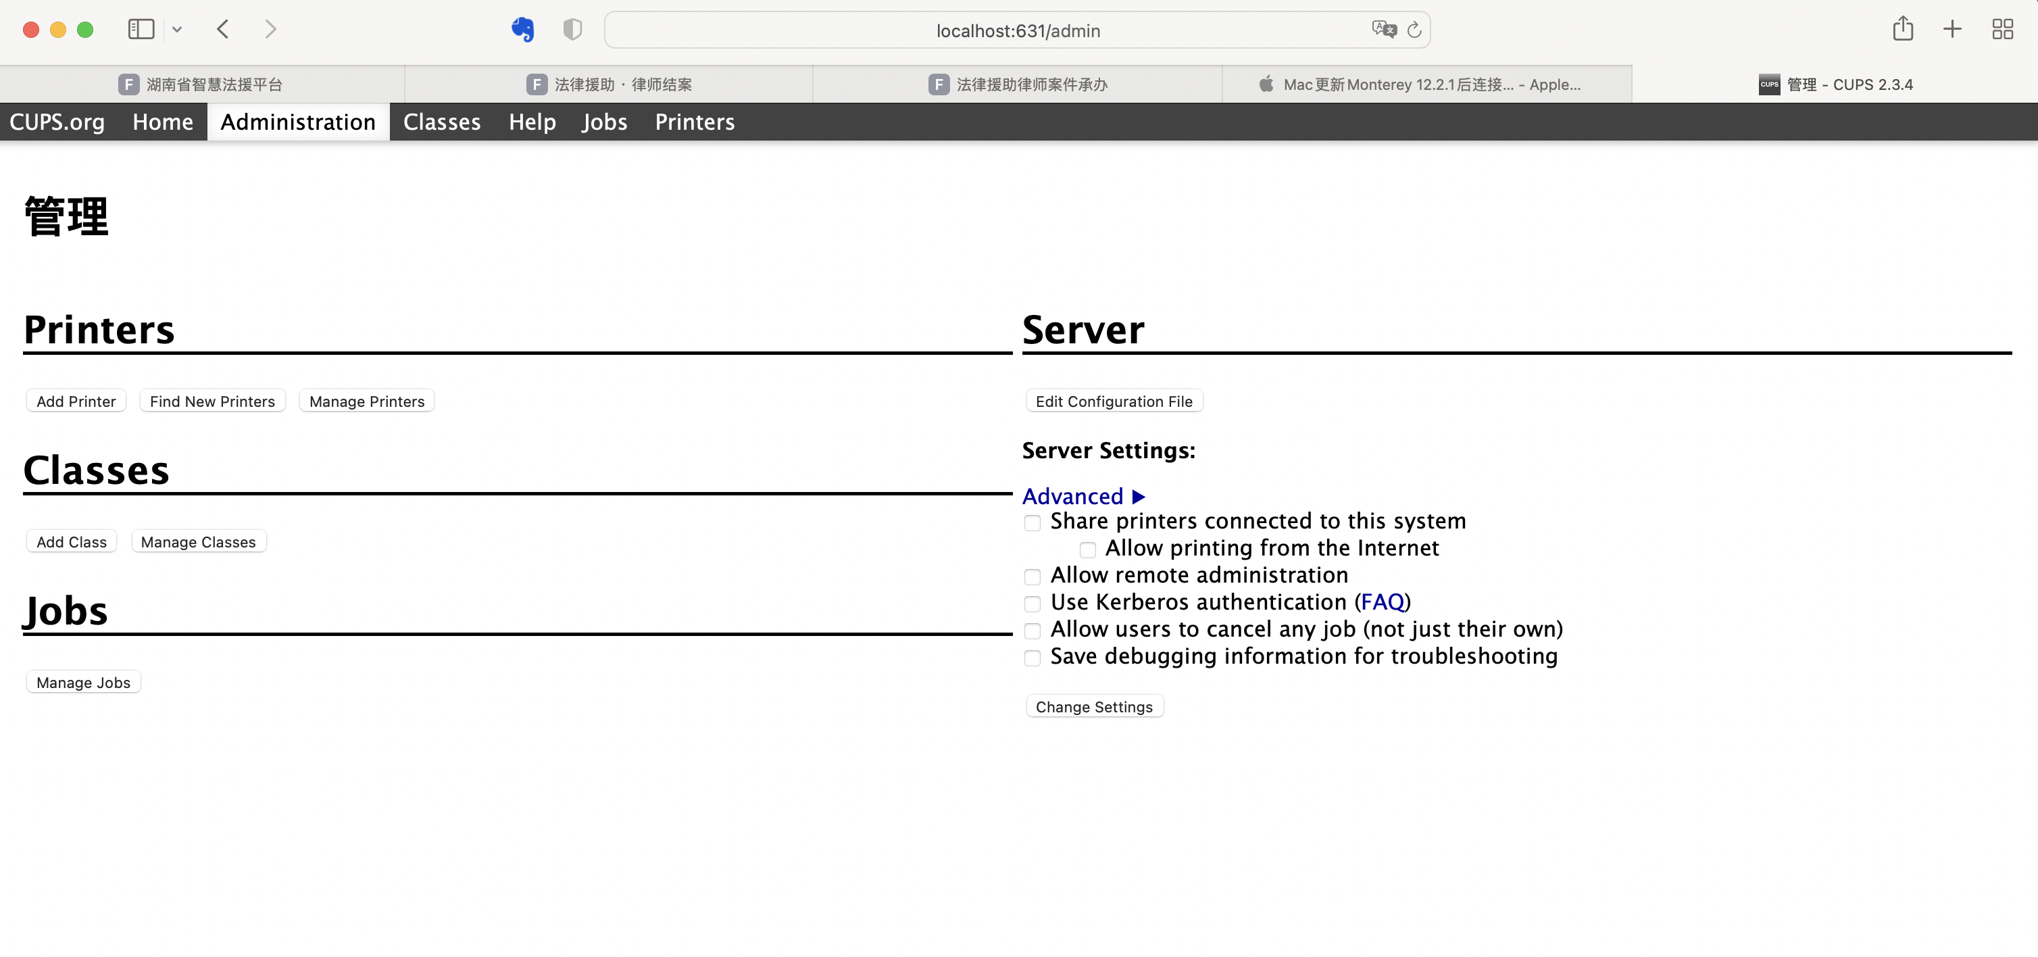
Task: Click the Evernote elephant extension icon
Action: click(522, 30)
